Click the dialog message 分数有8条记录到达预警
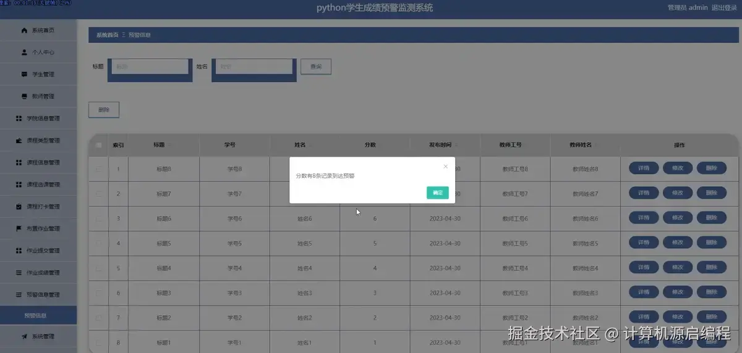 325,176
